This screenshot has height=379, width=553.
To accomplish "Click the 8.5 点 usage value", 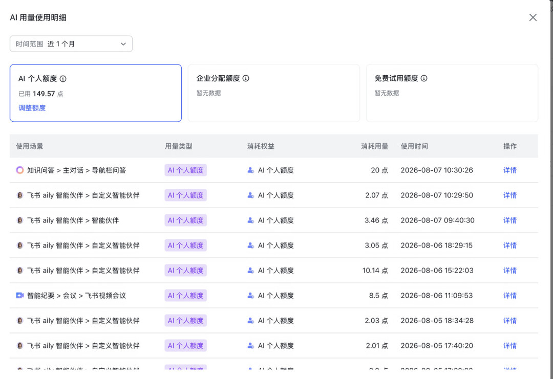I will [378, 296].
